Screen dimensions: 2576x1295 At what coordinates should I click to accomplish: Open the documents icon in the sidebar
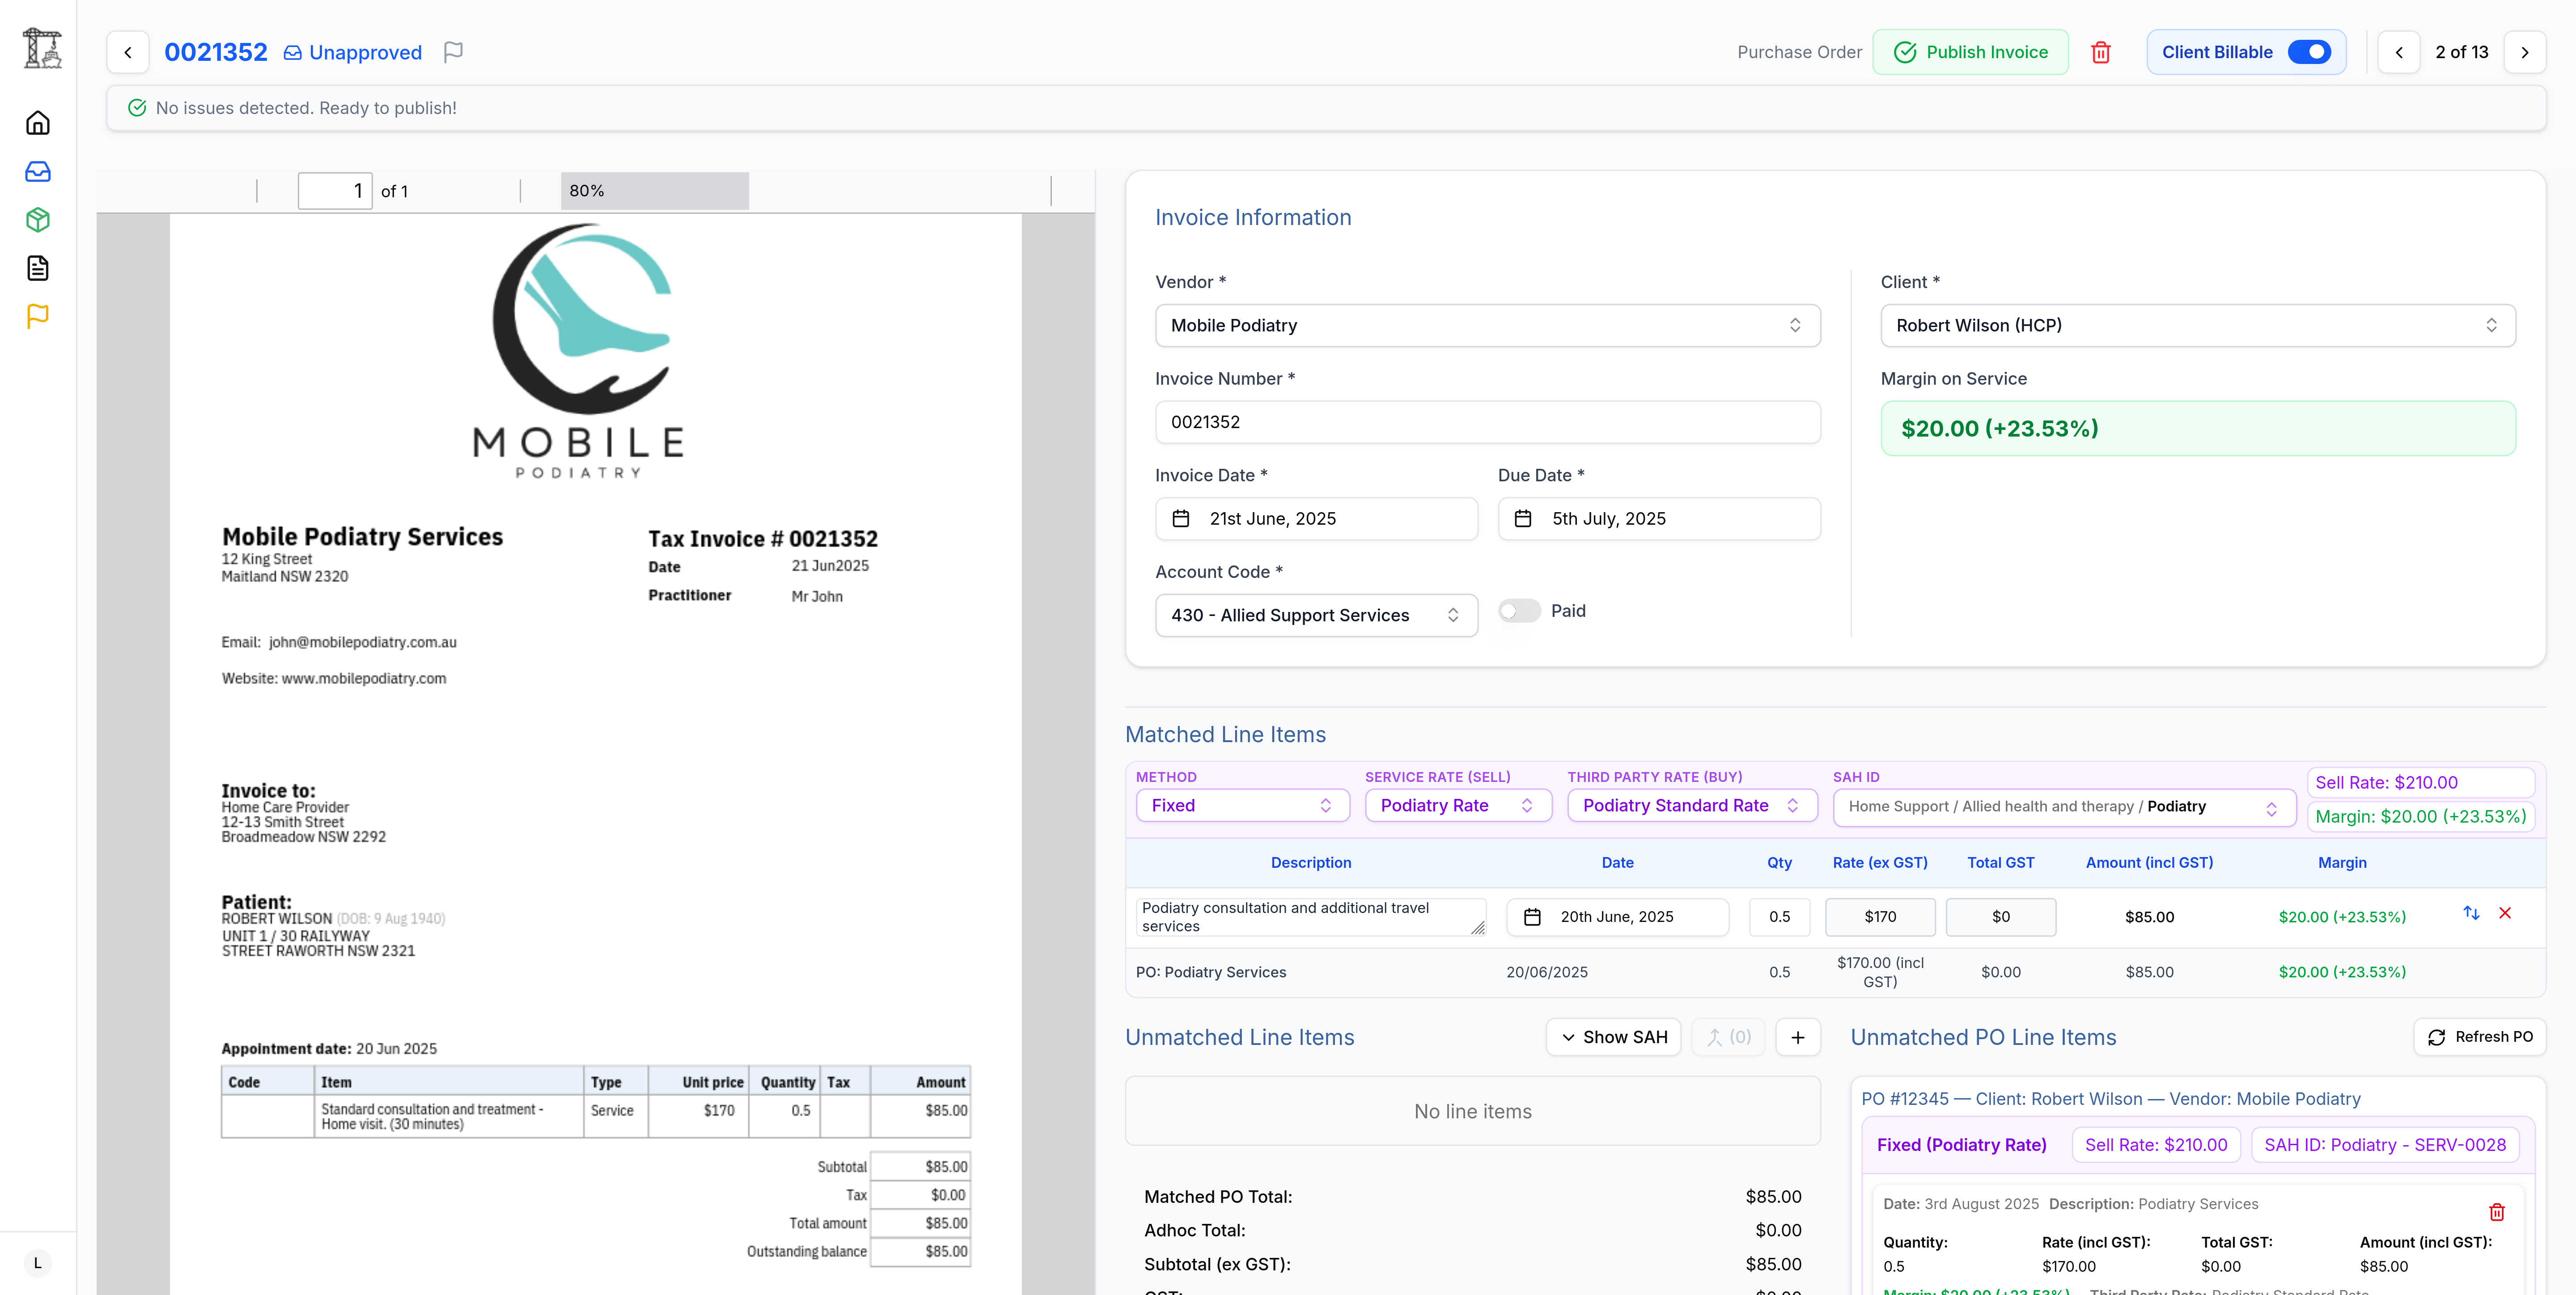tap(37, 268)
